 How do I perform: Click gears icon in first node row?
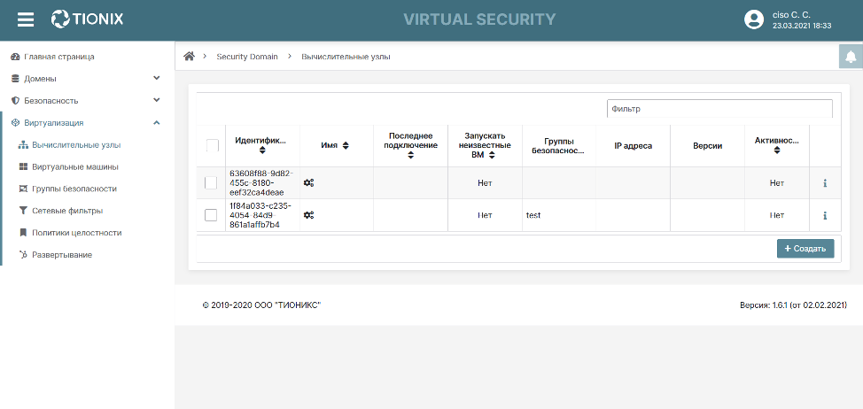click(308, 183)
